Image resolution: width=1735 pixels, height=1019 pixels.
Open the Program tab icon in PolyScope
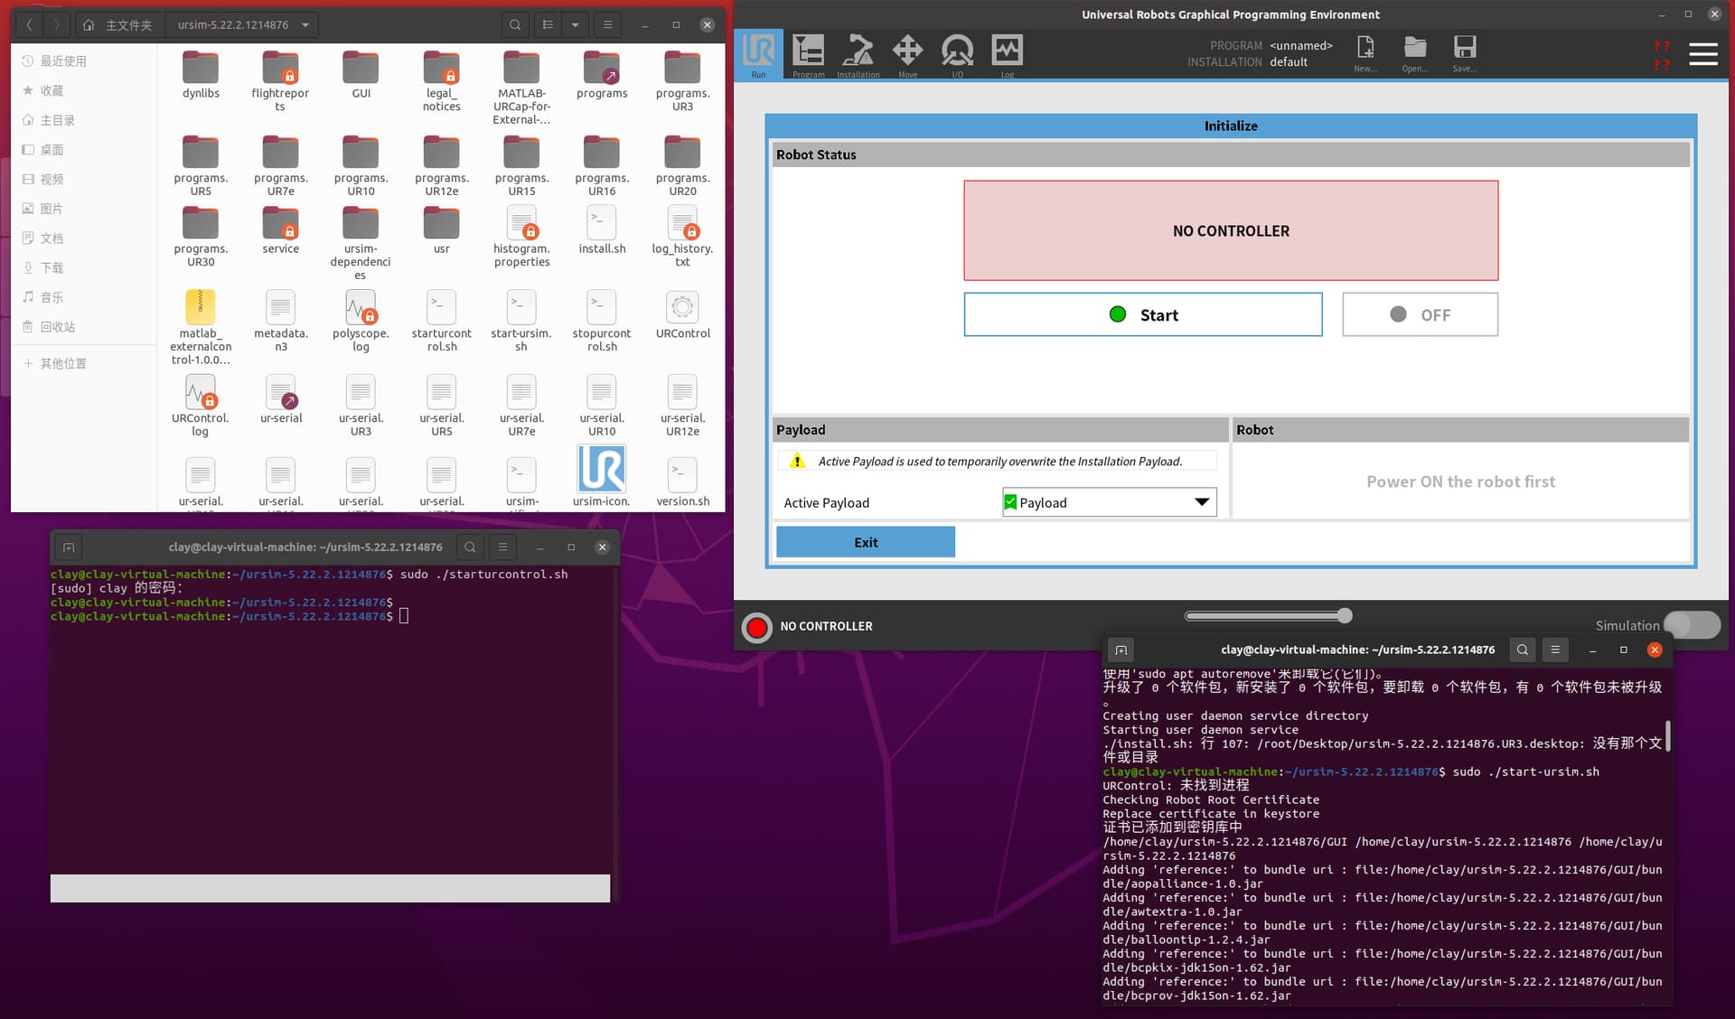(x=808, y=51)
